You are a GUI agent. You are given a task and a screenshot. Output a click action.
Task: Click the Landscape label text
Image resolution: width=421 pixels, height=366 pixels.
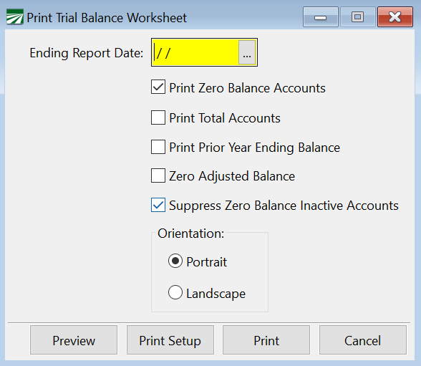pos(216,294)
